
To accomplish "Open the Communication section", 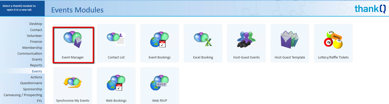I will pyautogui.click(x=30, y=53).
